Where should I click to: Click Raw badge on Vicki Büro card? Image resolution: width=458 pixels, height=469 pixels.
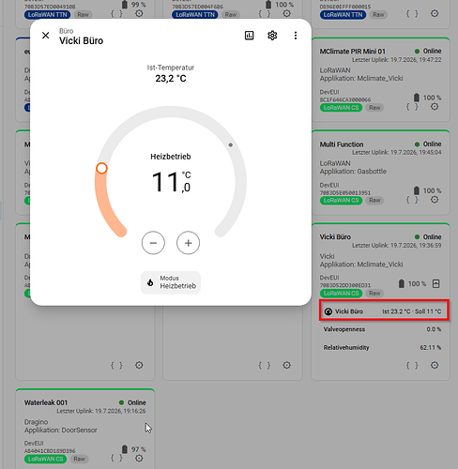tap(374, 294)
